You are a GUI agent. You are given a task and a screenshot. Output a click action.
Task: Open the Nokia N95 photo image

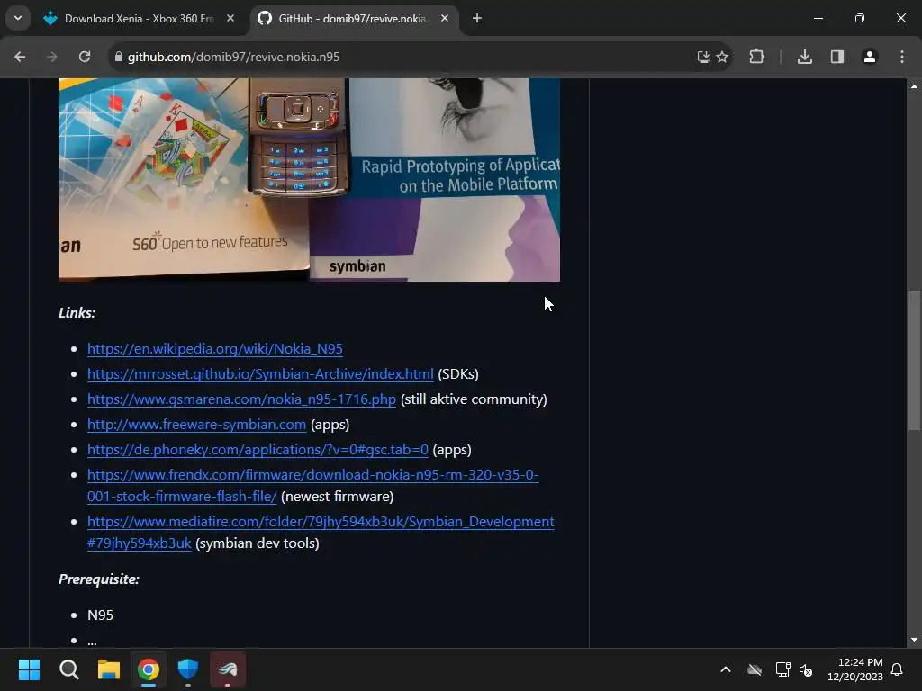pyautogui.click(x=310, y=180)
